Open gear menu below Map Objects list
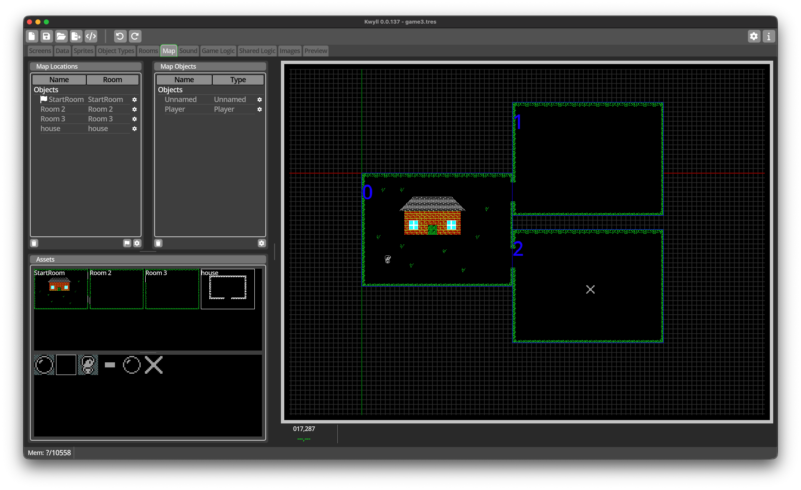The height and width of the screenshot is (490, 801). pyautogui.click(x=262, y=243)
